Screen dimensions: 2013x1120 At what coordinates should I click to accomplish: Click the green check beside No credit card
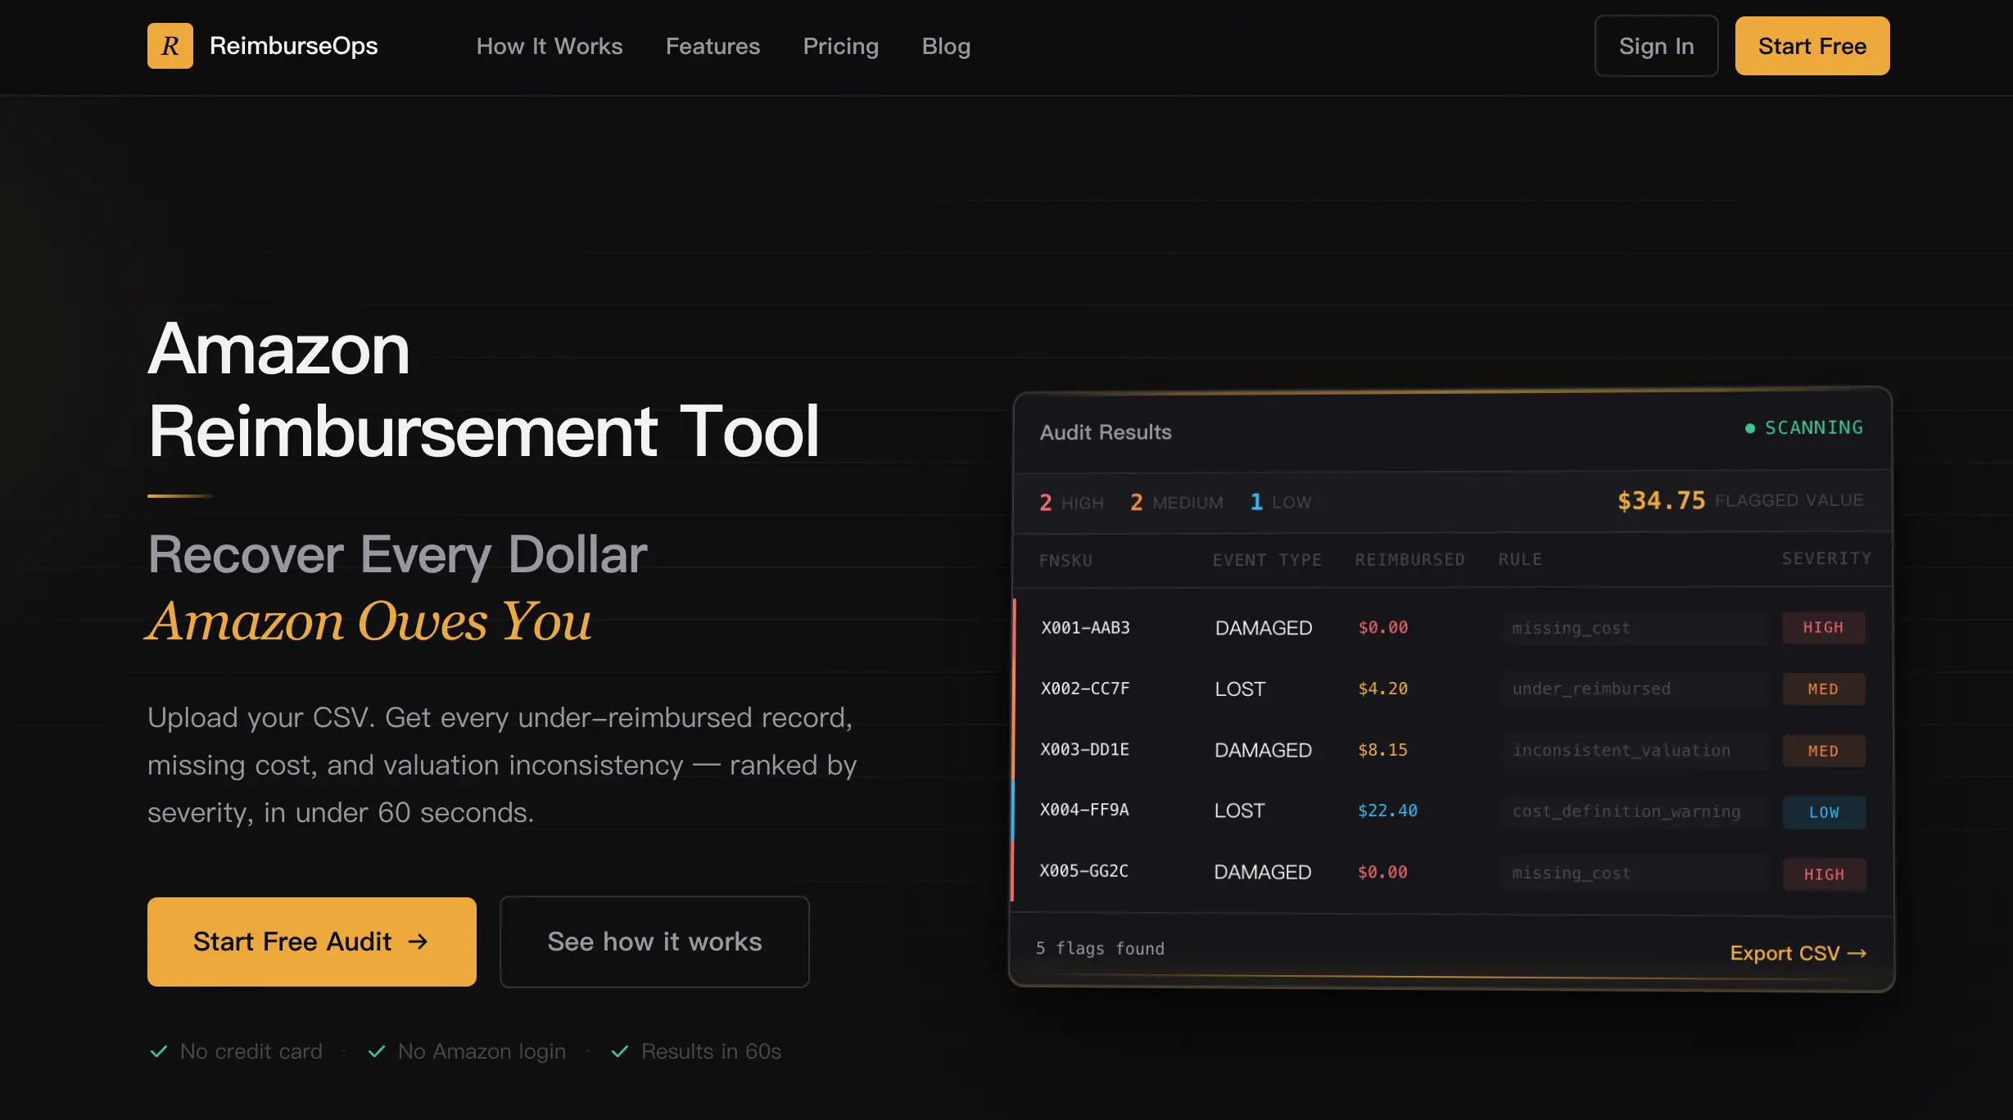pos(159,1051)
